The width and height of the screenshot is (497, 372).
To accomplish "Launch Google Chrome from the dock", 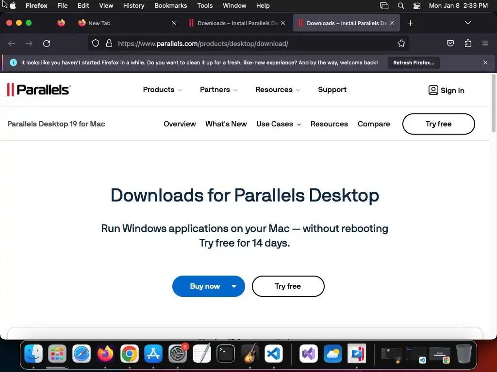I will pyautogui.click(x=129, y=353).
